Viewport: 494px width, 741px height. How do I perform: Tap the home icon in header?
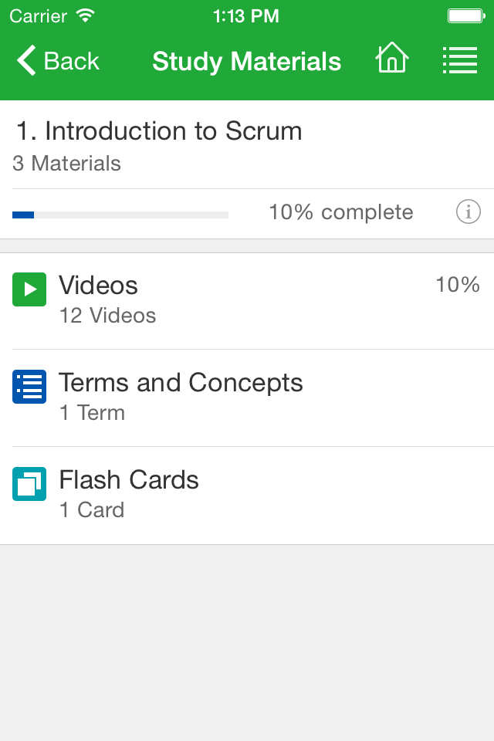coord(391,59)
